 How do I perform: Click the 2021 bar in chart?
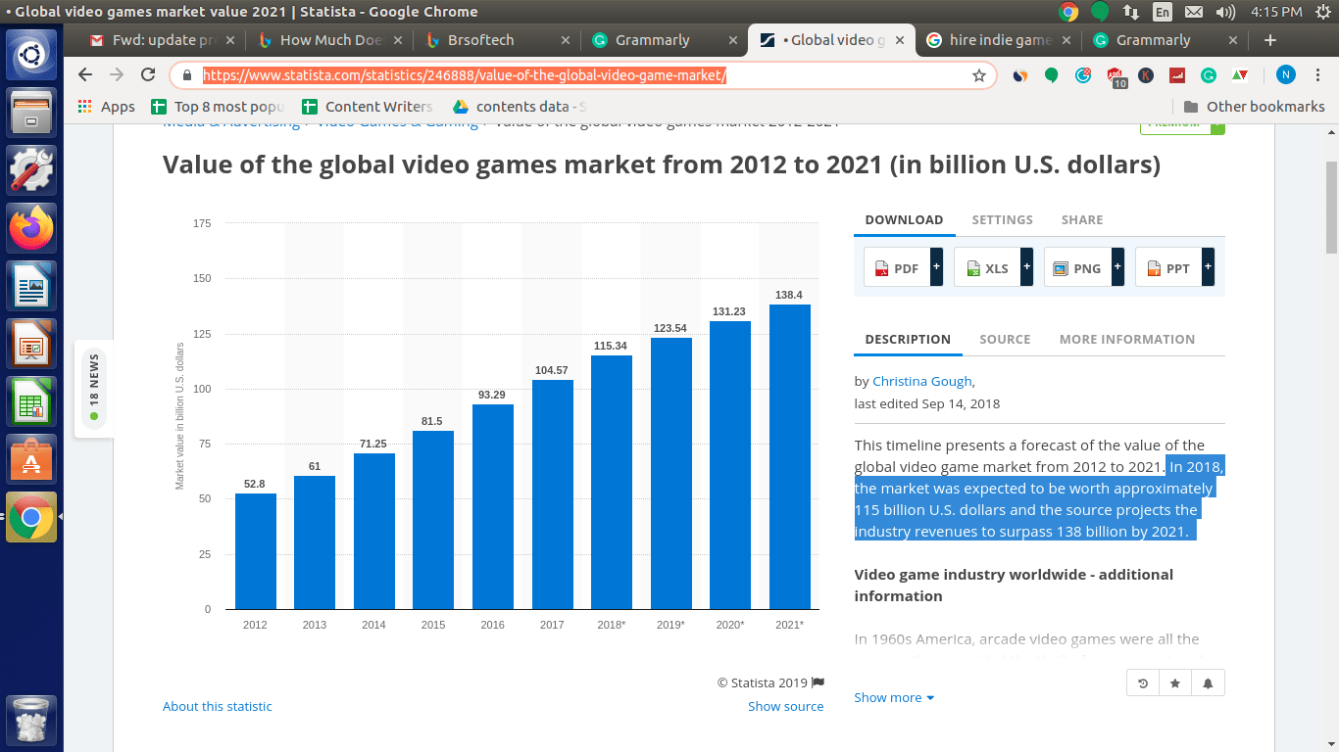coord(789,456)
